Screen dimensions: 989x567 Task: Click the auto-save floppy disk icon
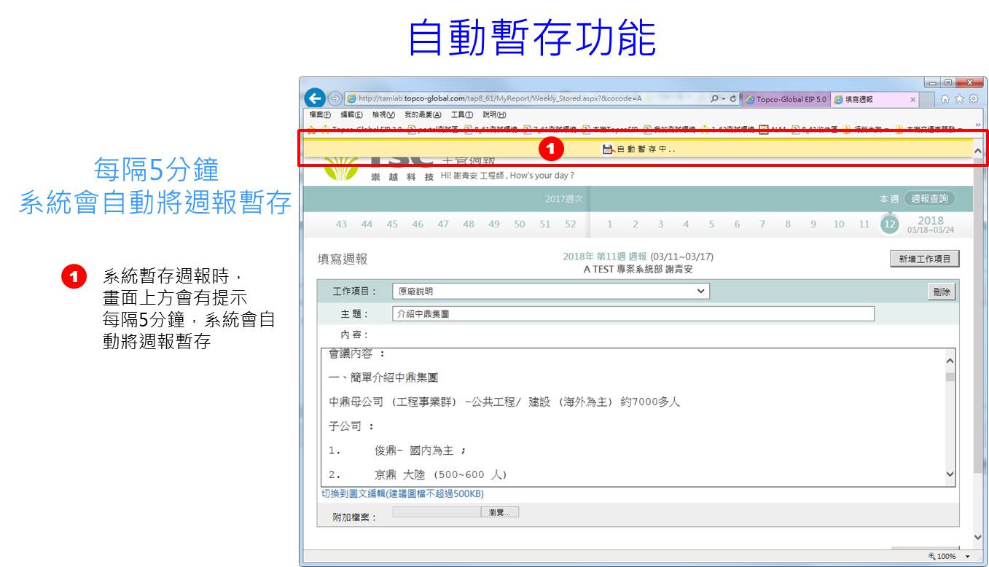pyautogui.click(x=608, y=149)
